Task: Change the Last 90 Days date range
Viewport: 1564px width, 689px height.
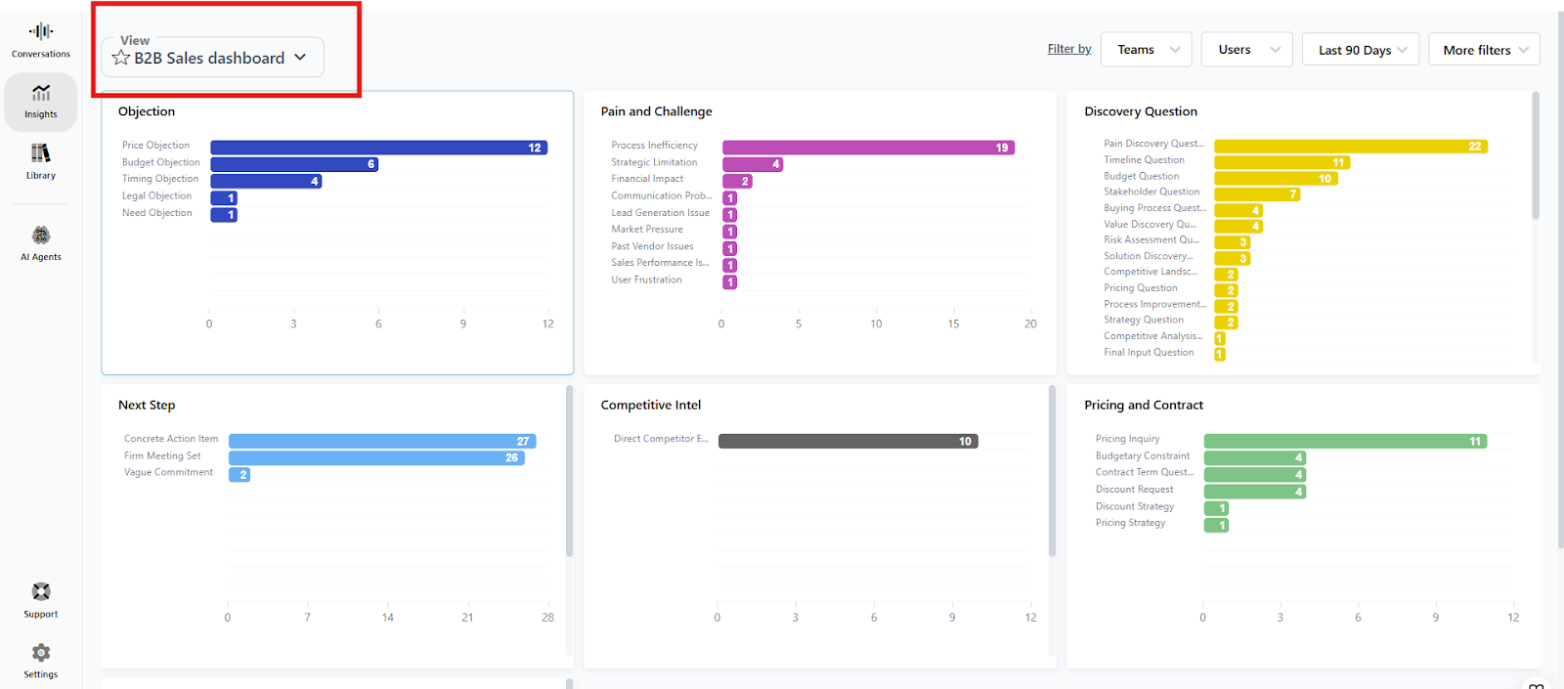Action: pos(1360,50)
